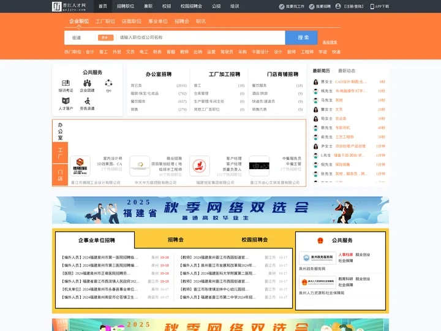Click the 我要找工作 icon in header
Screen dimensions: 441x331
[282, 7]
